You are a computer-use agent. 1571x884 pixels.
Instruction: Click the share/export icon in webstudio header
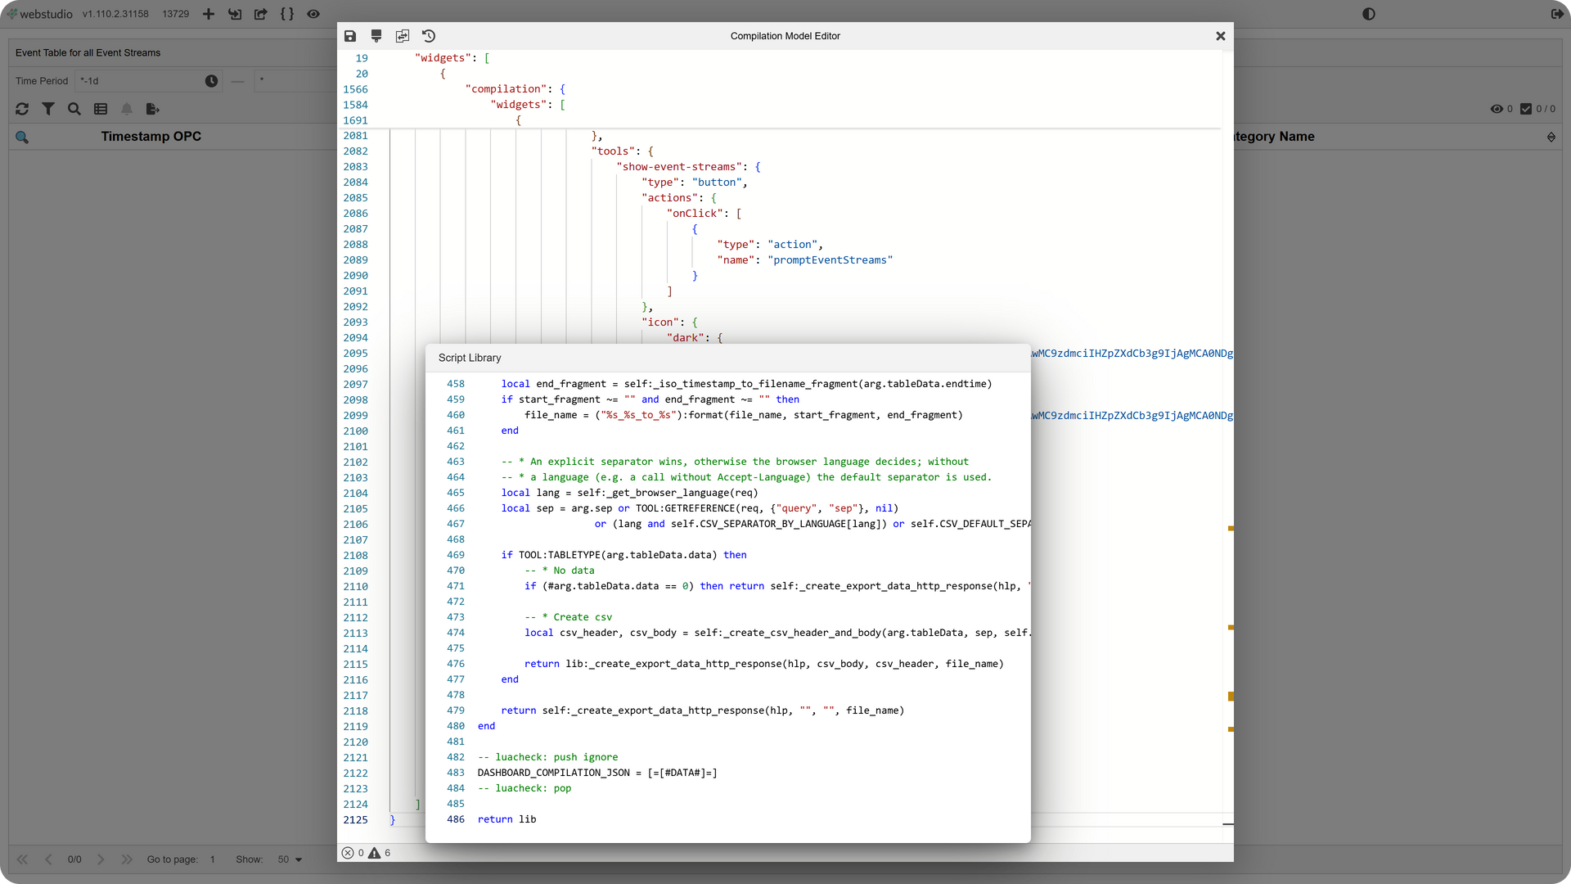(261, 14)
